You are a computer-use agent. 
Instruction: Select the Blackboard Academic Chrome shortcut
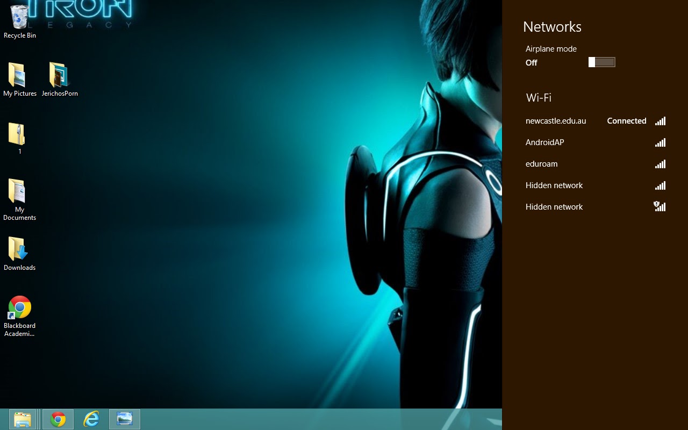point(19,316)
